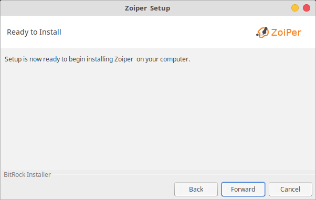This screenshot has width=316, height=200.
Task: Click the word 'Setup' in the title bar
Action: (160, 8)
